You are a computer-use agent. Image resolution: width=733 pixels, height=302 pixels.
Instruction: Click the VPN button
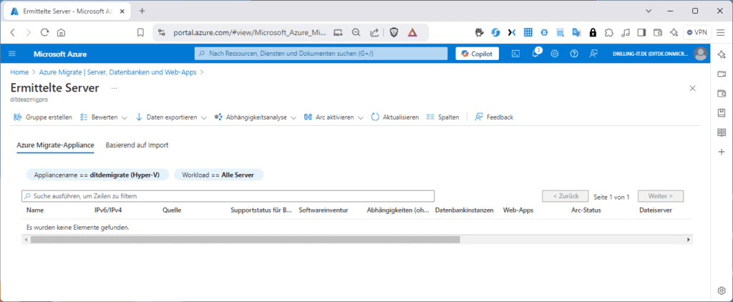697,33
